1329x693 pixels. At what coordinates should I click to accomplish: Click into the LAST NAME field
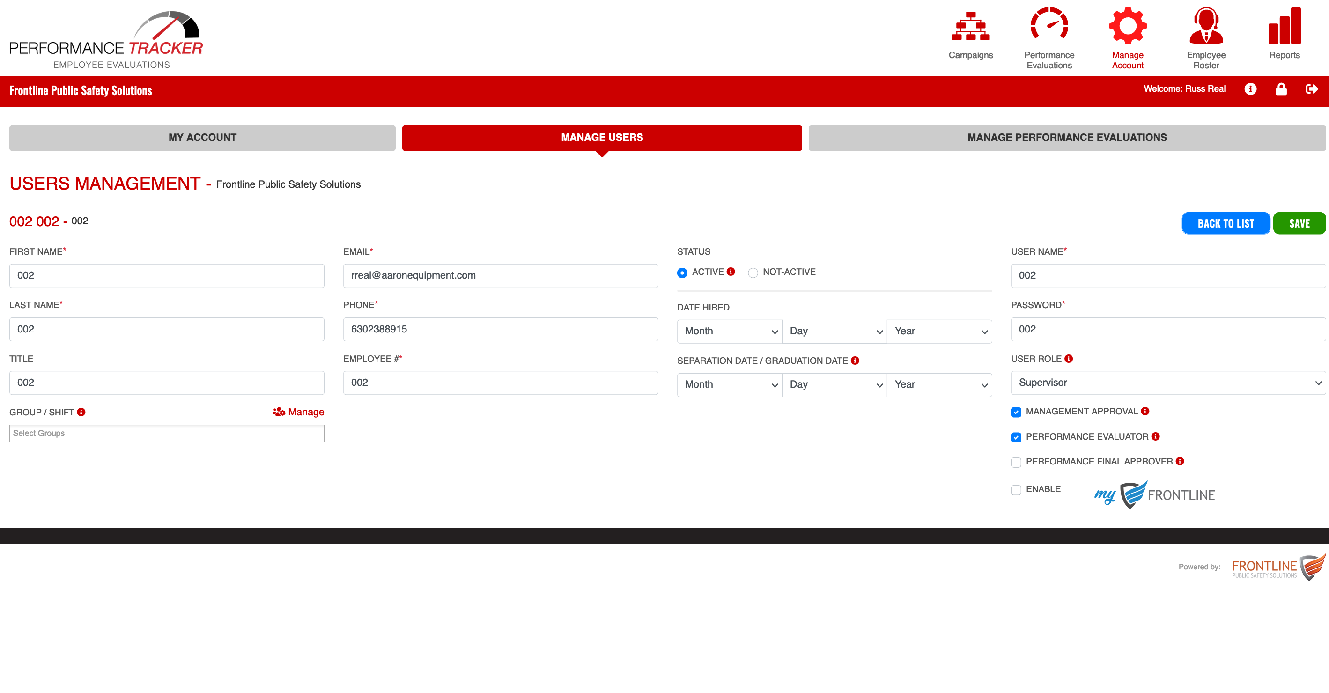click(x=167, y=329)
